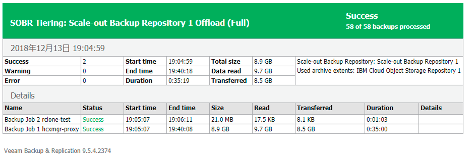Click the SOBR Tiering report title
465x157 pixels.
tap(130, 23)
